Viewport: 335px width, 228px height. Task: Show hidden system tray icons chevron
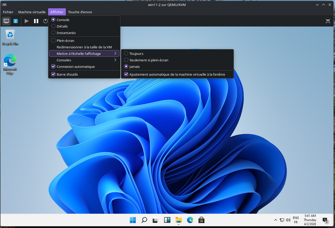coord(276,220)
